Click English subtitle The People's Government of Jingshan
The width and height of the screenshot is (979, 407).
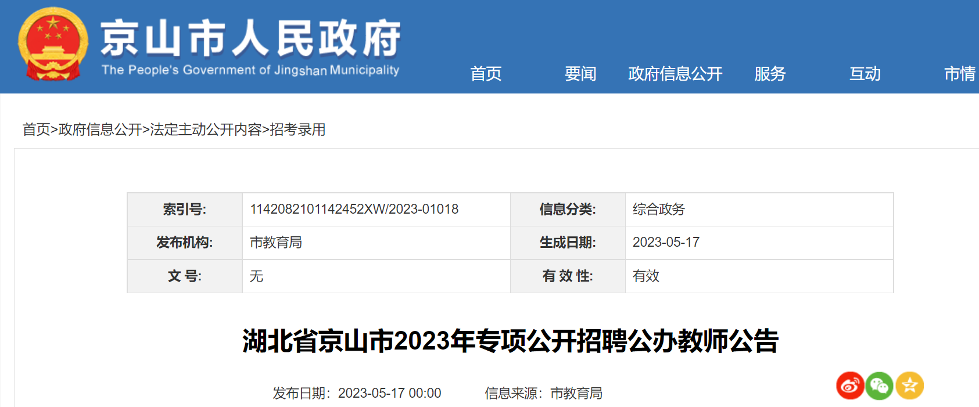[250, 70]
